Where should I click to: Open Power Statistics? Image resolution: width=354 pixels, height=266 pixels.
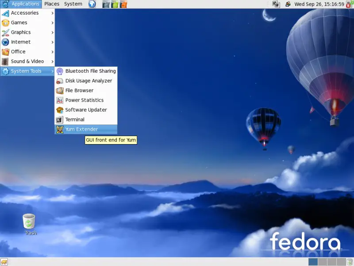pyautogui.click(x=86, y=100)
